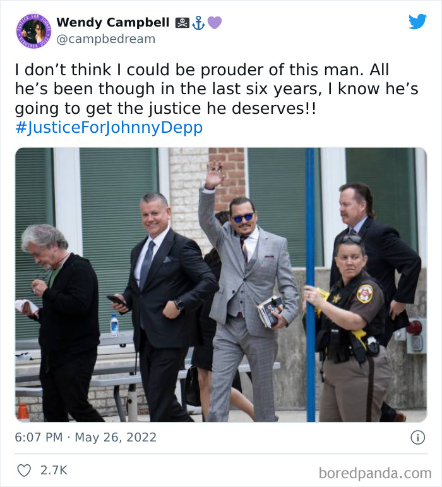
Task: Click the 6:07 PM timestamp
Action: [39, 437]
